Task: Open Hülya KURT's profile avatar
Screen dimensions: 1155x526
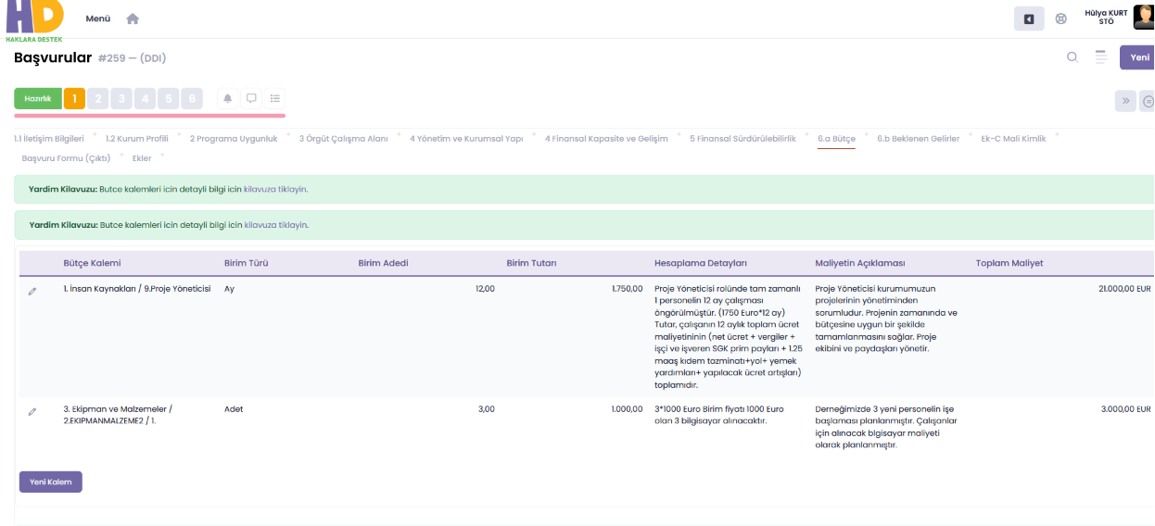Action: 1143,18
